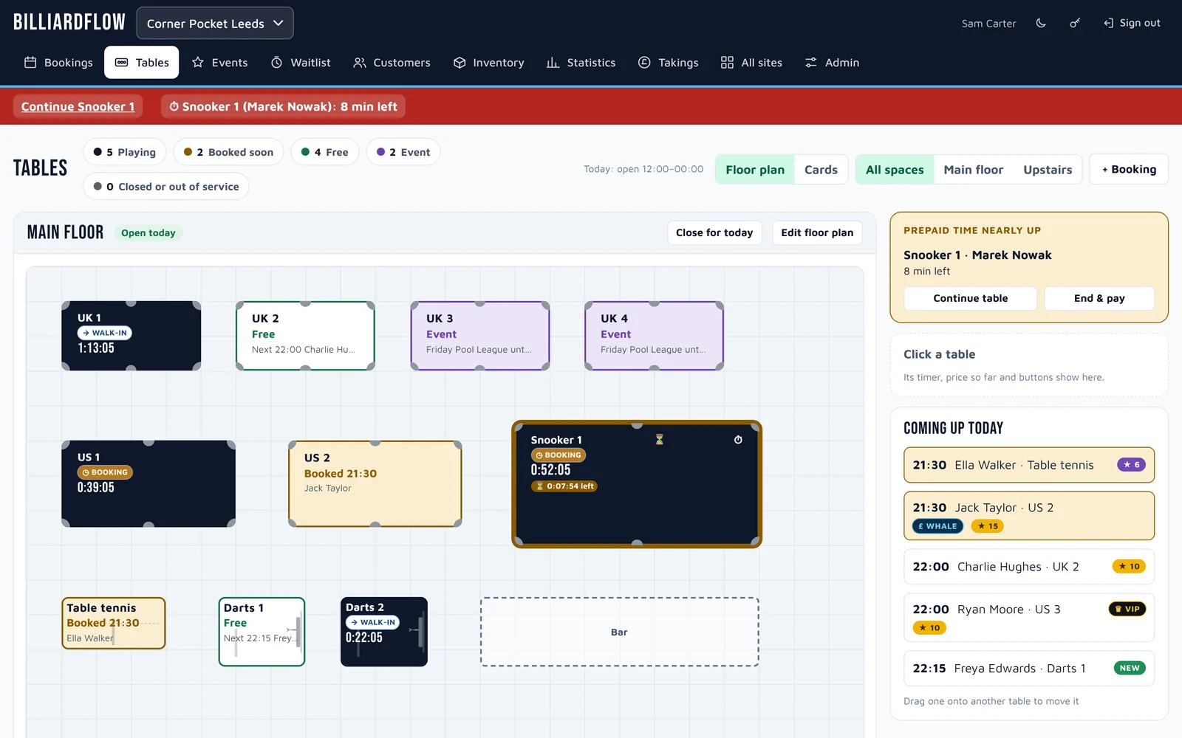Switch to the Customers tab

pyautogui.click(x=392, y=63)
